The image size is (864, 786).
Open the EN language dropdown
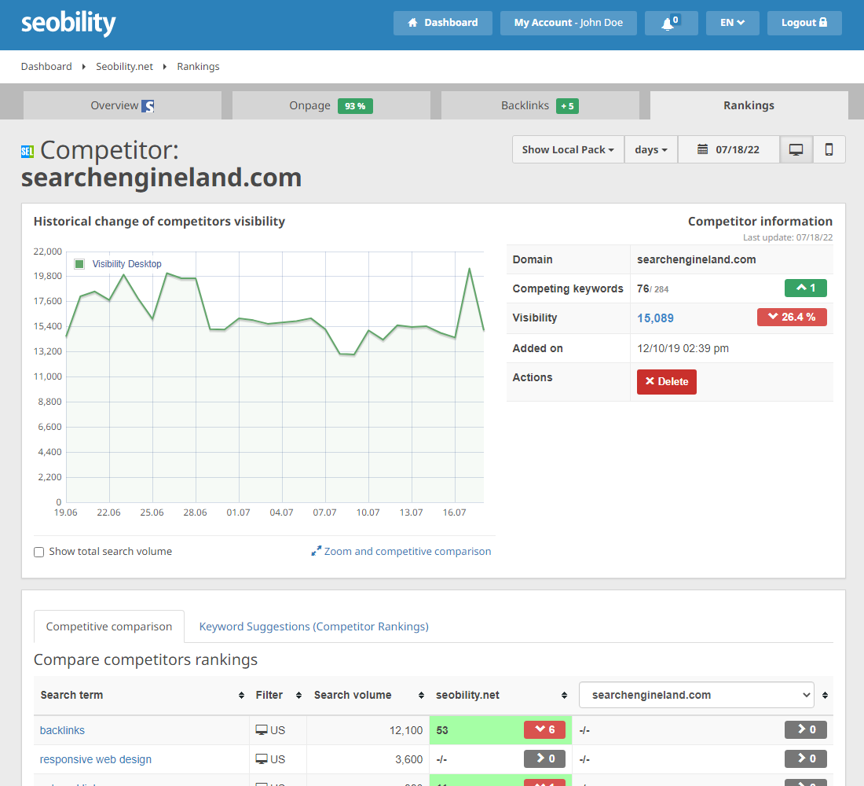pyautogui.click(x=732, y=23)
